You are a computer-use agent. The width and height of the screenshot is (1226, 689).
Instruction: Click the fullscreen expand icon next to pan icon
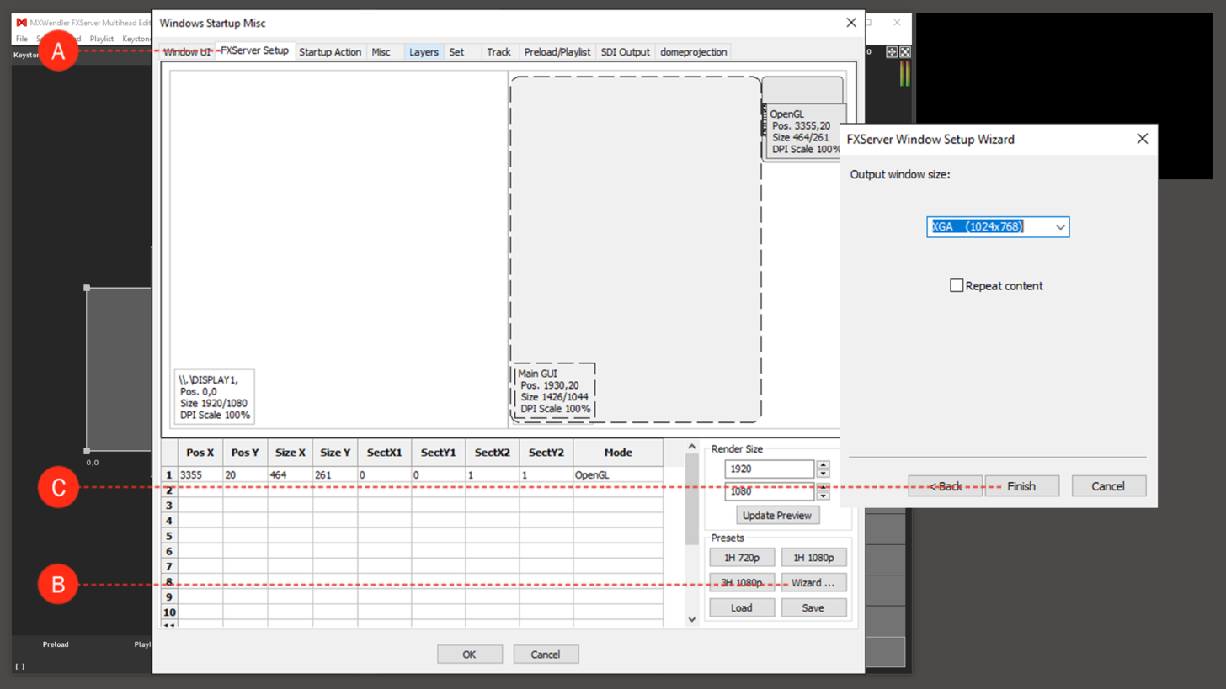pyautogui.click(x=905, y=52)
